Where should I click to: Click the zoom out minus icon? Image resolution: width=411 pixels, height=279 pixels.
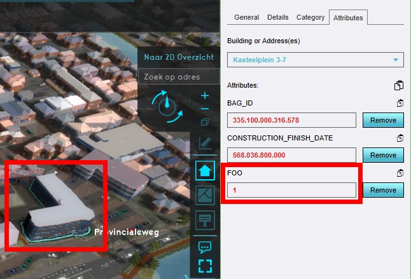tap(204, 109)
